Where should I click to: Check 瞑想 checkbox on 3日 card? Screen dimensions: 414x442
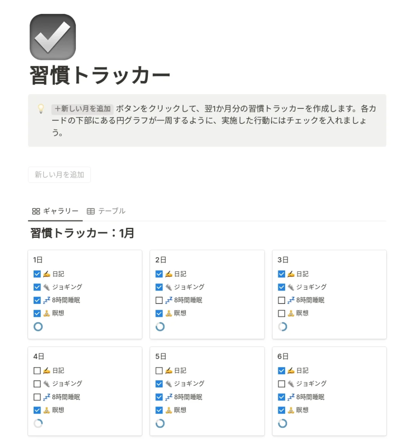click(282, 313)
